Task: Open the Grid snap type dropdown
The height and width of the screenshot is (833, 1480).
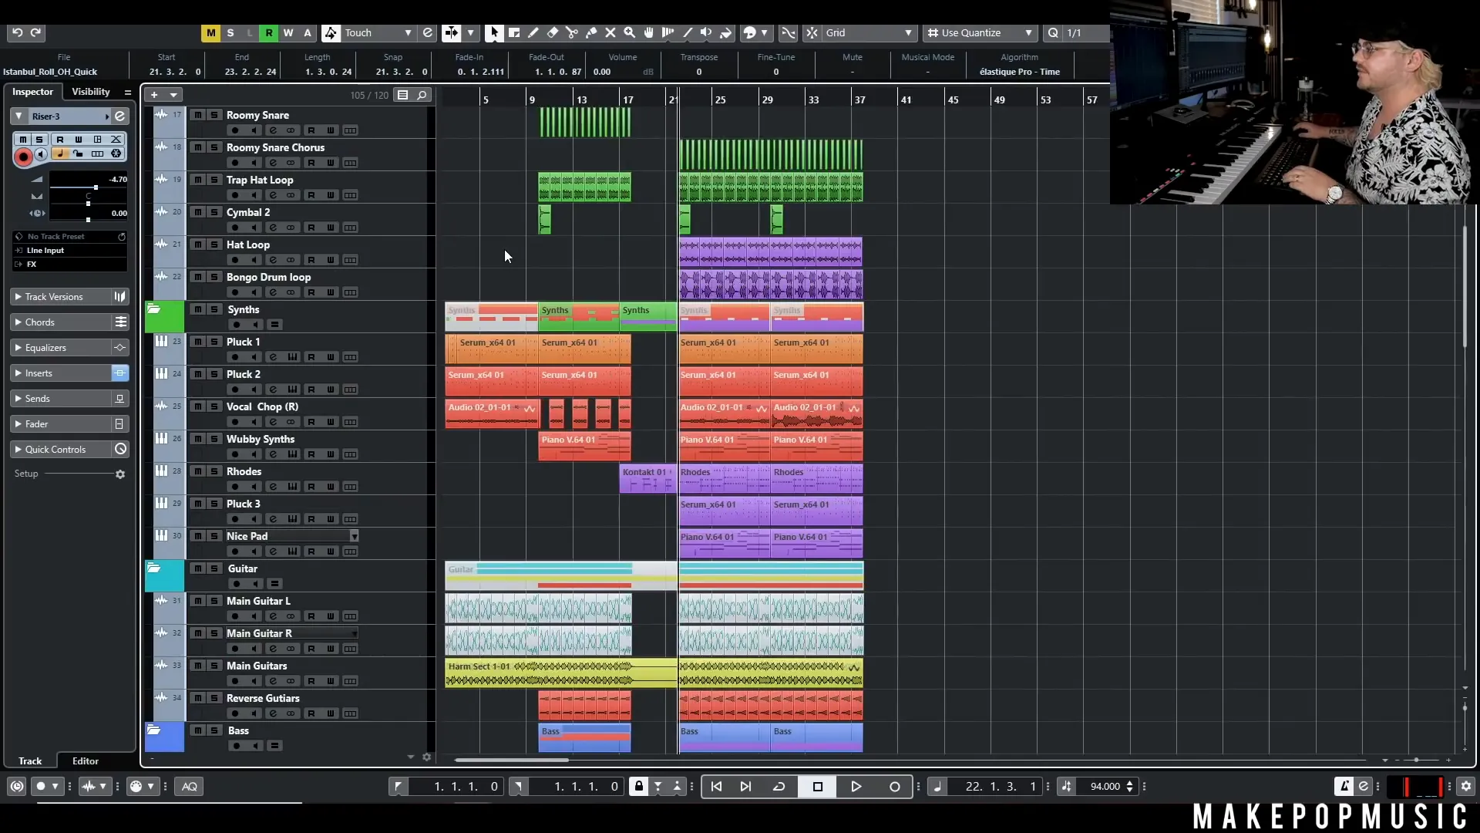Action: (869, 32)
